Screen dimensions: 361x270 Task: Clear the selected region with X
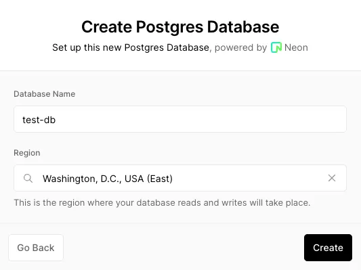(x=332, y=178)
